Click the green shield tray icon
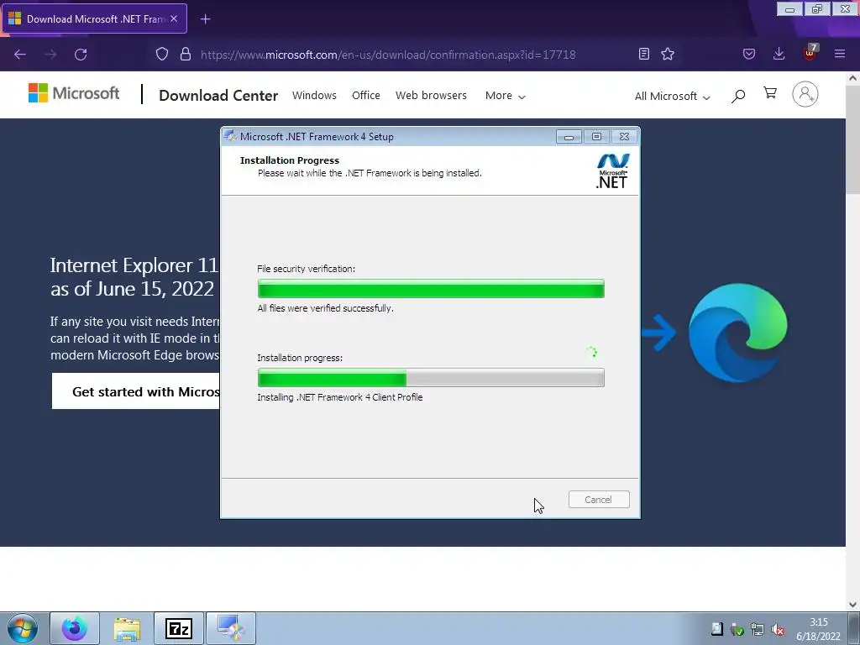This screenshot has height=645, width=860. (x=737, y=630)
